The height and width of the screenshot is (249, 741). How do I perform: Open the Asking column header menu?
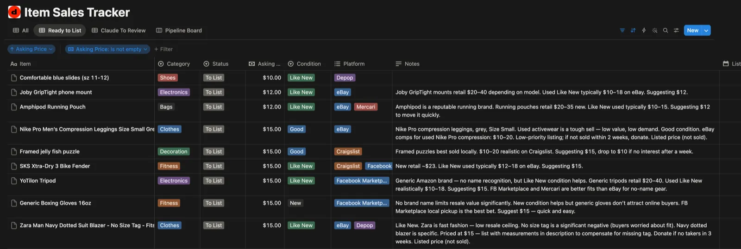click(264, 64)
